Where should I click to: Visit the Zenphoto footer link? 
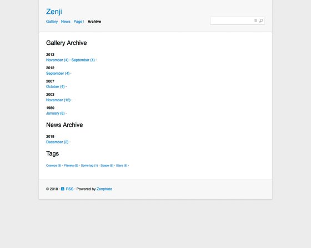tap(104, 189)
